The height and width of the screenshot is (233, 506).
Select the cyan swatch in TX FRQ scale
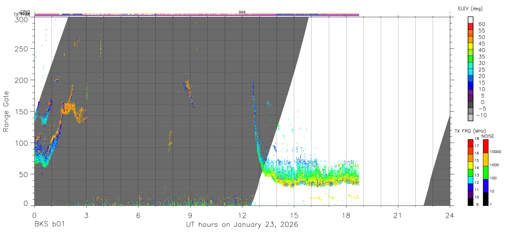pyautogui.click(x=471, y=180)
